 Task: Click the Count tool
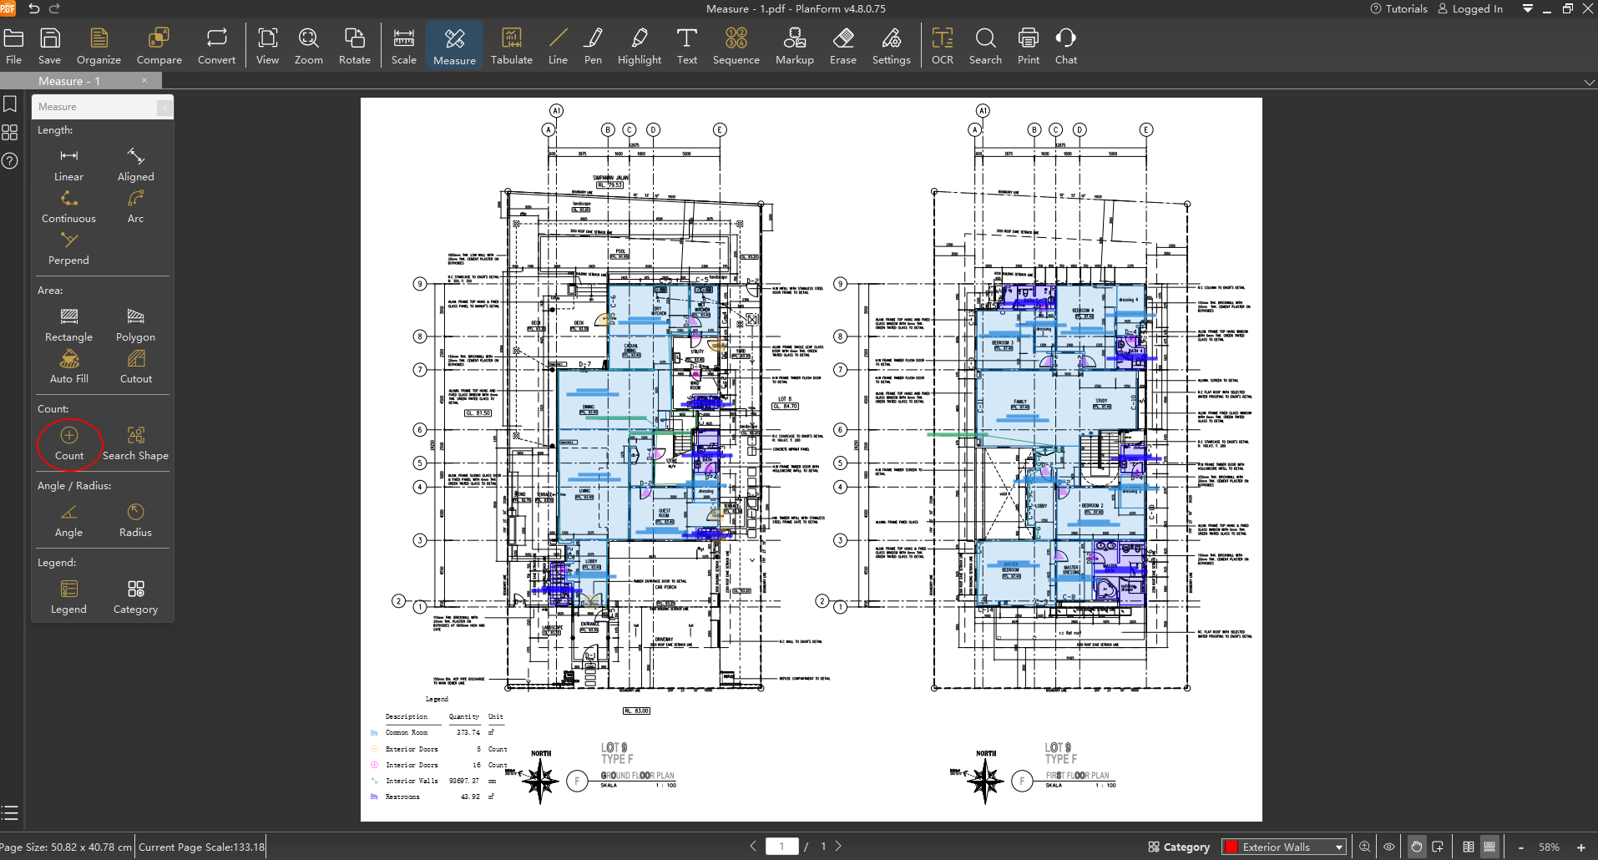coord(69,443)
